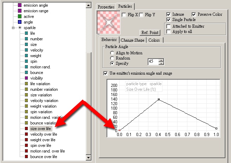This screenshot has width=231, height=163.
Task: Switch to the Properties tab
Action: point(106,7)
